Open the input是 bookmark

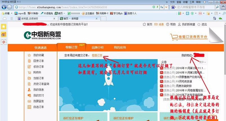pos(20,14)
